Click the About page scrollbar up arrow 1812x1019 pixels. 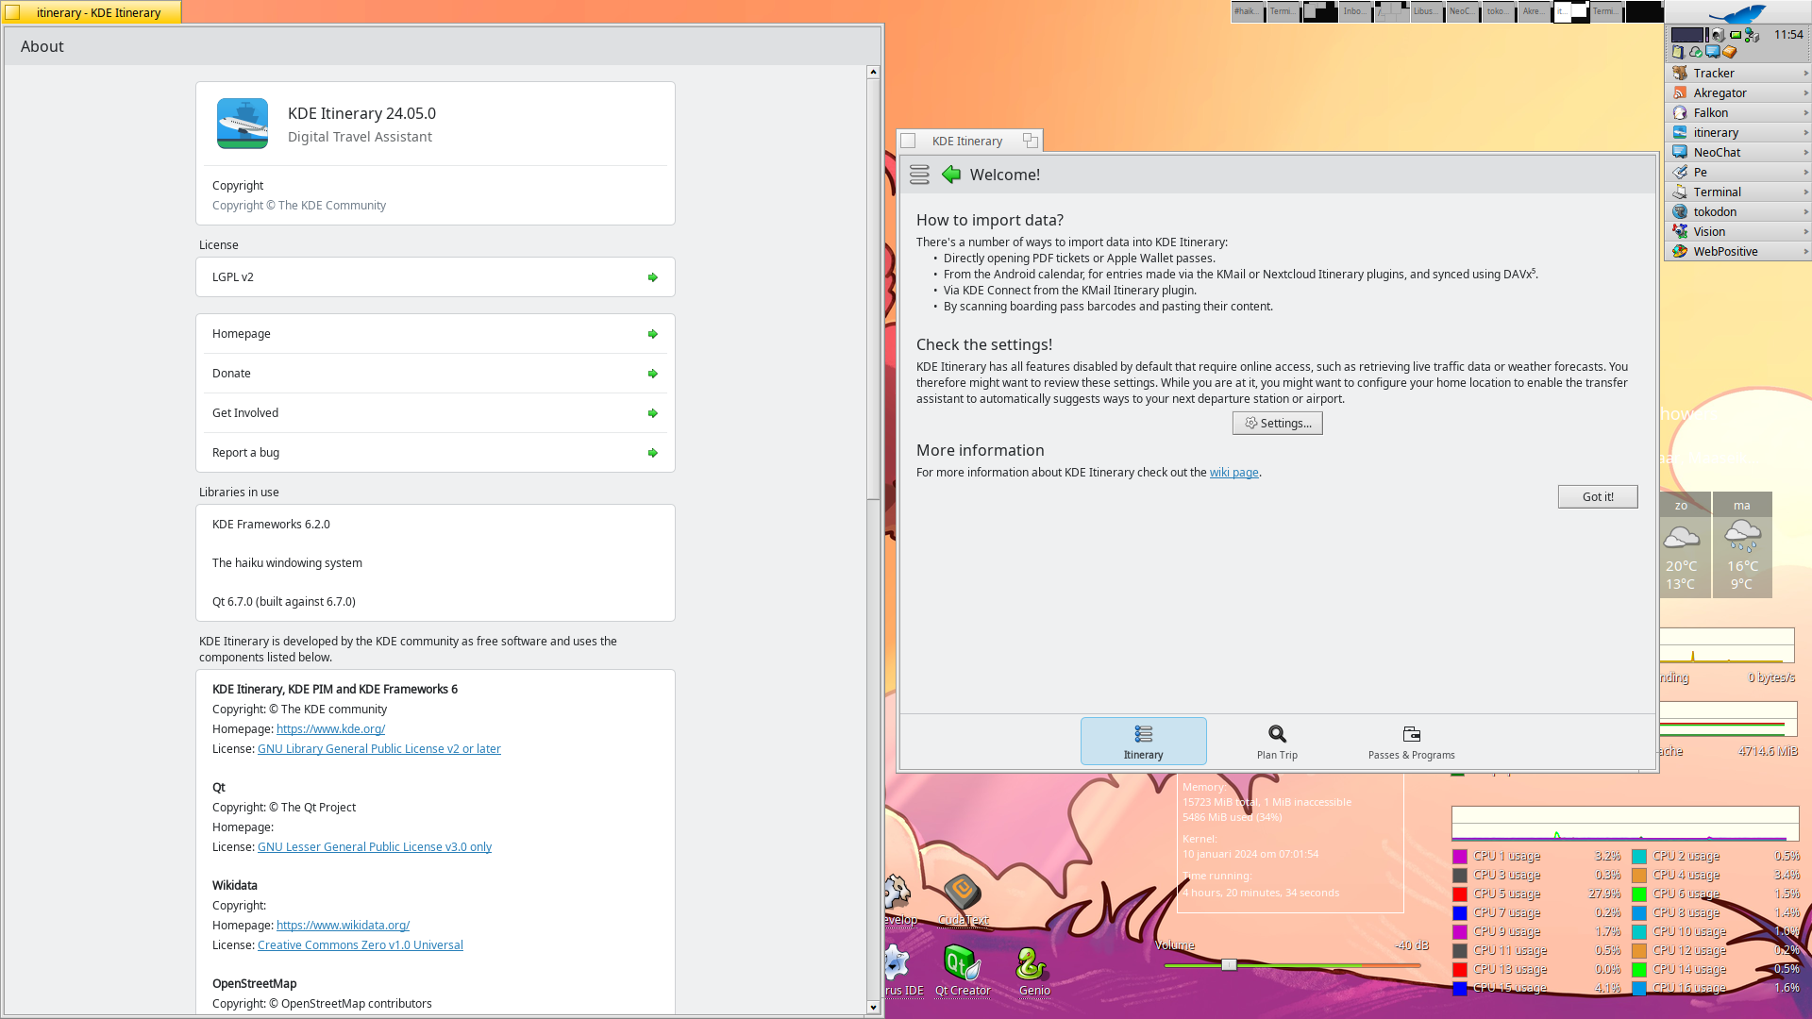click(x=873, y=72)
